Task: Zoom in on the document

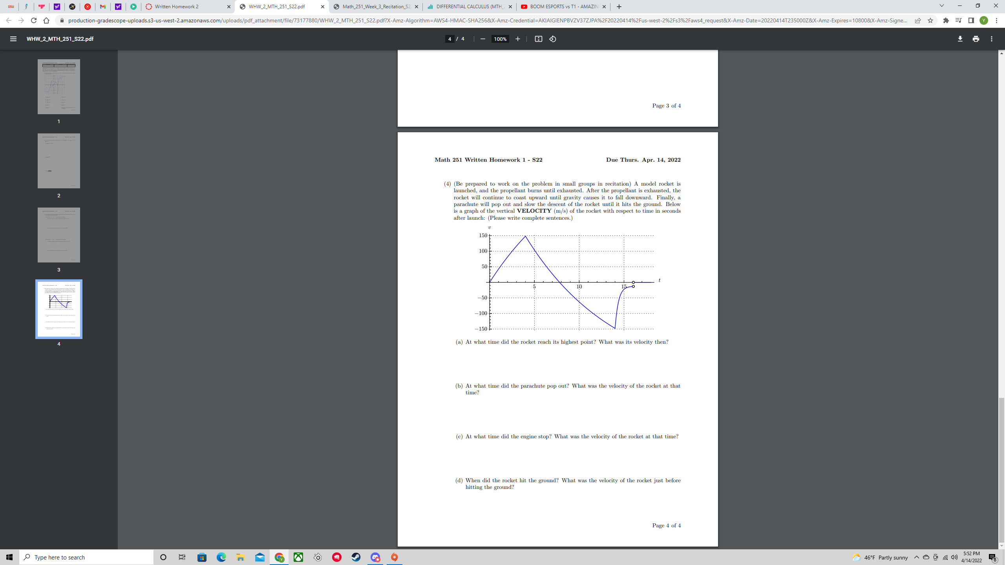Action: coord(518,39)
